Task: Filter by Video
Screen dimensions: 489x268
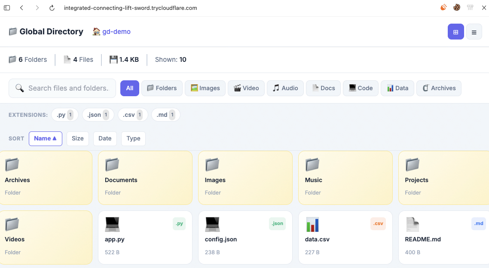Action: [246, 88]
